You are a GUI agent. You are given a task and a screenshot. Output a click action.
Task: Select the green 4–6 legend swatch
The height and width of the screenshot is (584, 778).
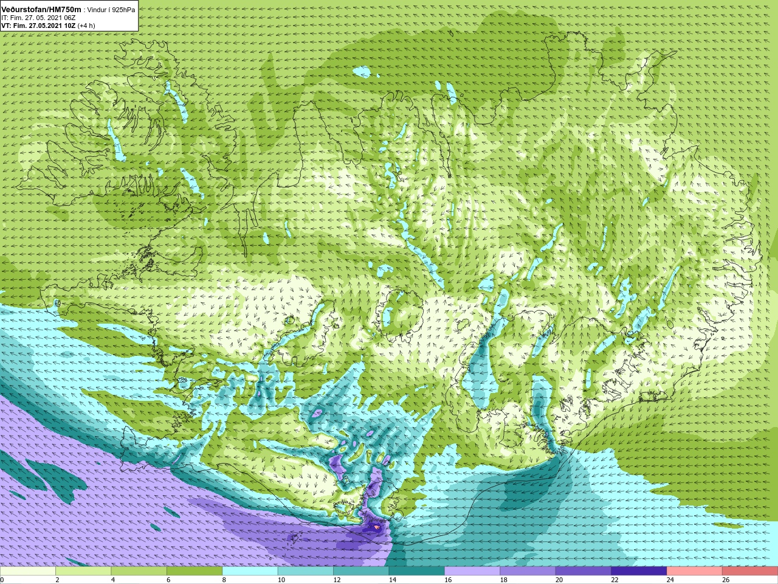(x=139, y=571)
